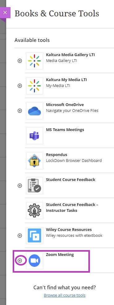Add Zoom Meeting with the plus icon
Image resolution: width=114 pixels, height=305 pixels.
[20, 261]
